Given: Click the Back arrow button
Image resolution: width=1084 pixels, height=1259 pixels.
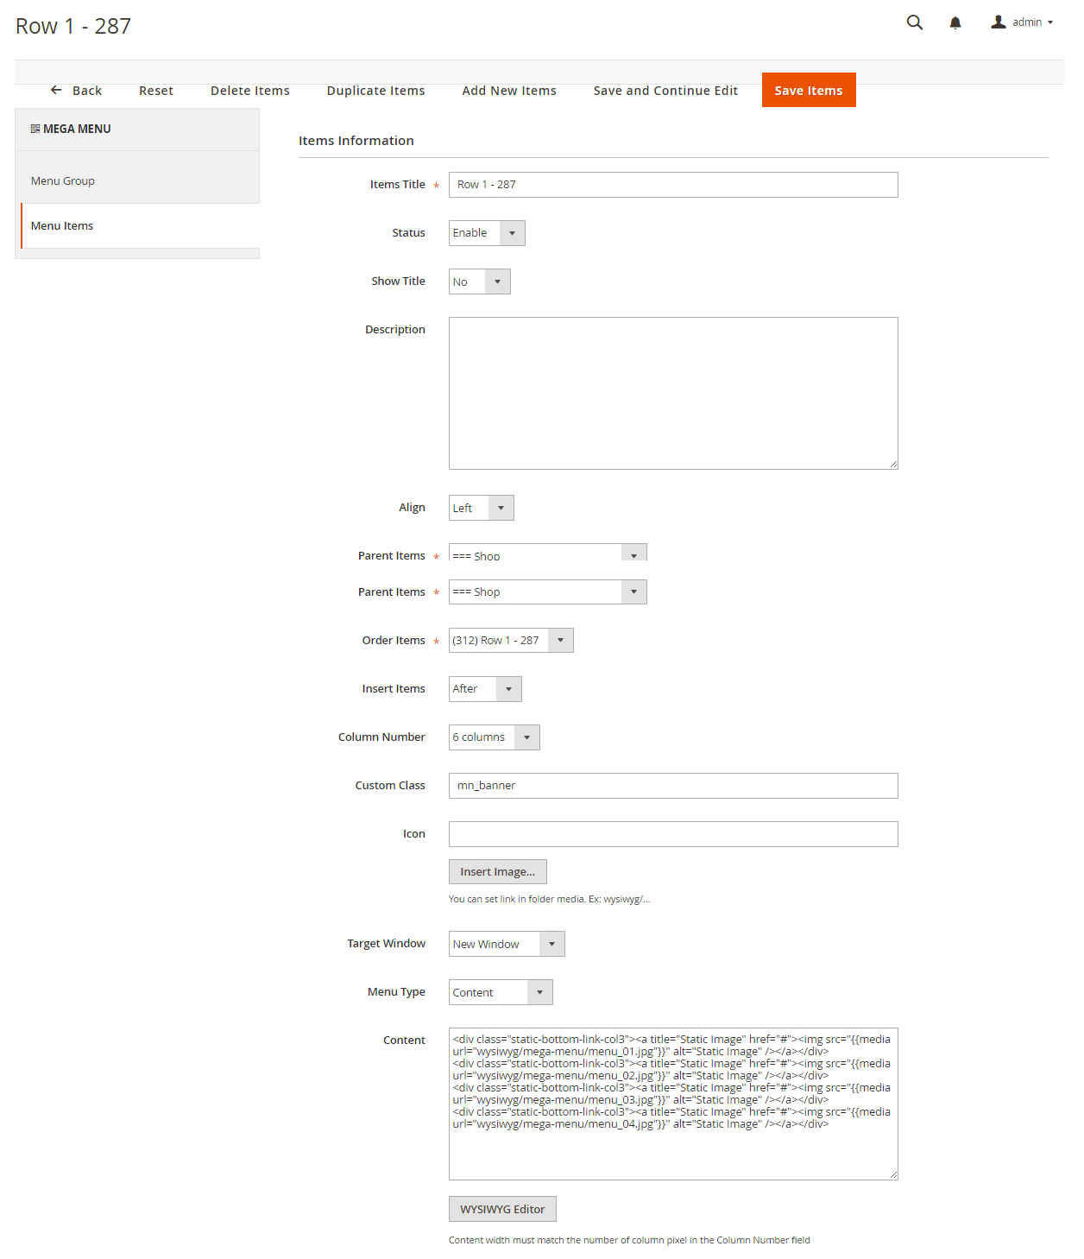Looking at the screenshot, I should [76, 91].
